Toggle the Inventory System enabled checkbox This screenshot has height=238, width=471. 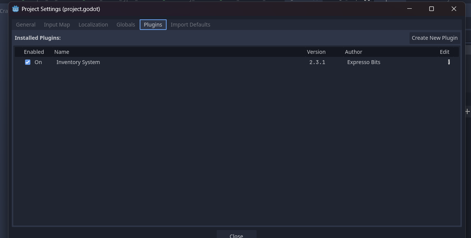click(28, 62)
